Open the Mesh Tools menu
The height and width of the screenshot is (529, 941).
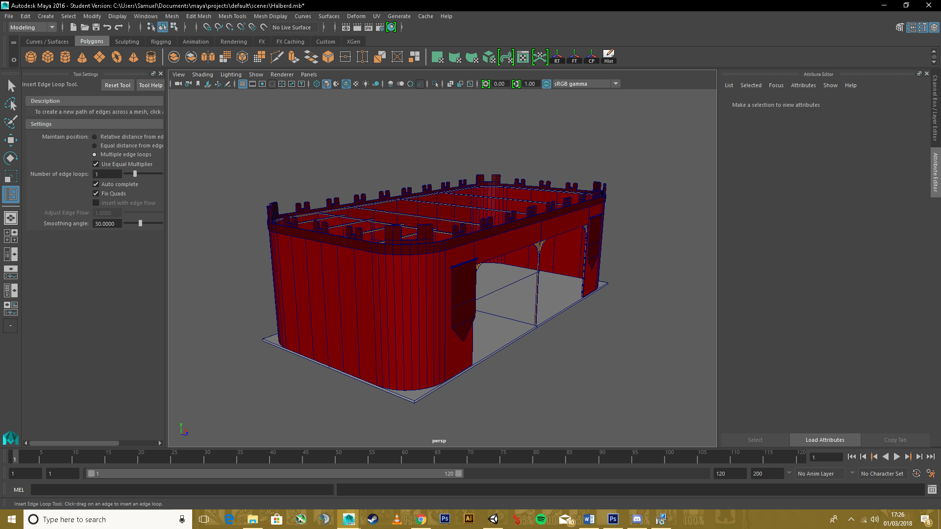pyautogui.click(x=232, y=16)
